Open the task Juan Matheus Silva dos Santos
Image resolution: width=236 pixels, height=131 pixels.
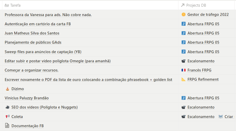coord(32,33)
